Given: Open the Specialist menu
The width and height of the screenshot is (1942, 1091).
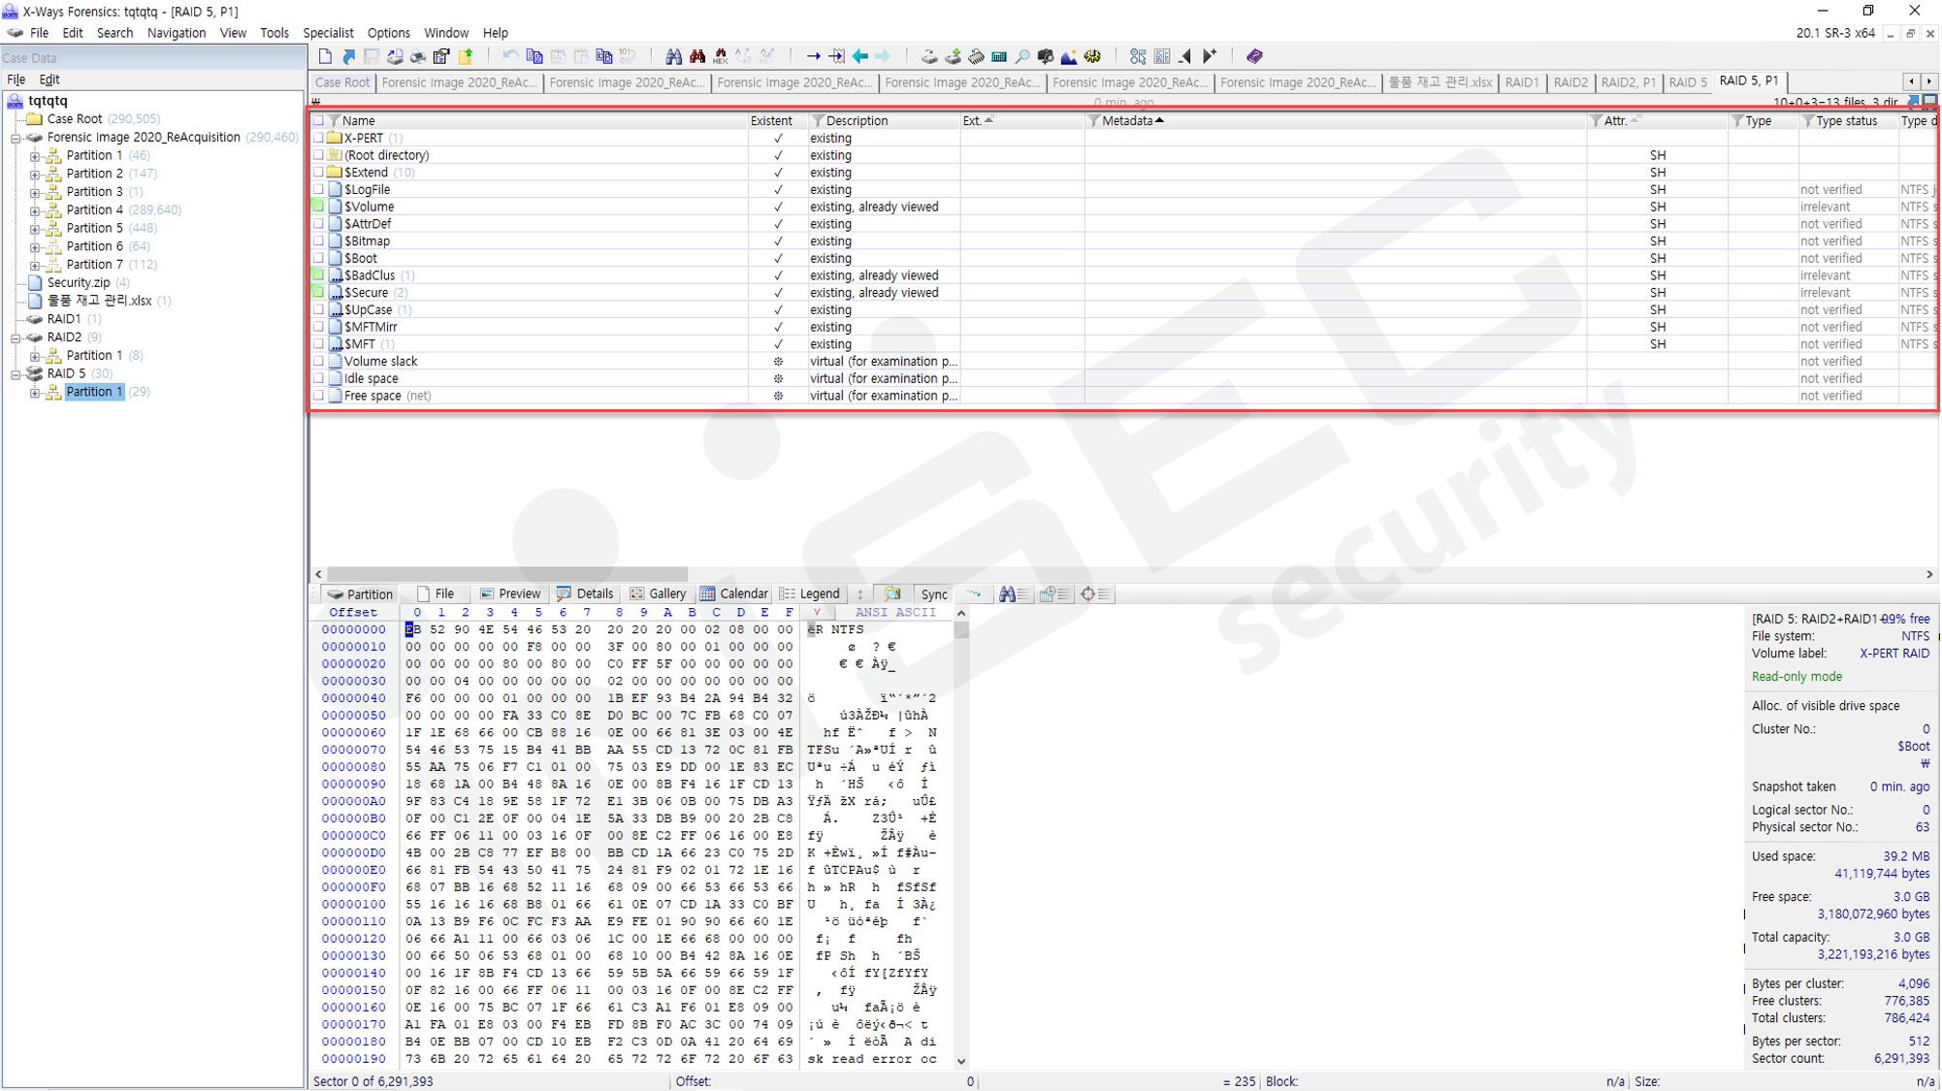Looking at the screenshot, I should (328, 33).
